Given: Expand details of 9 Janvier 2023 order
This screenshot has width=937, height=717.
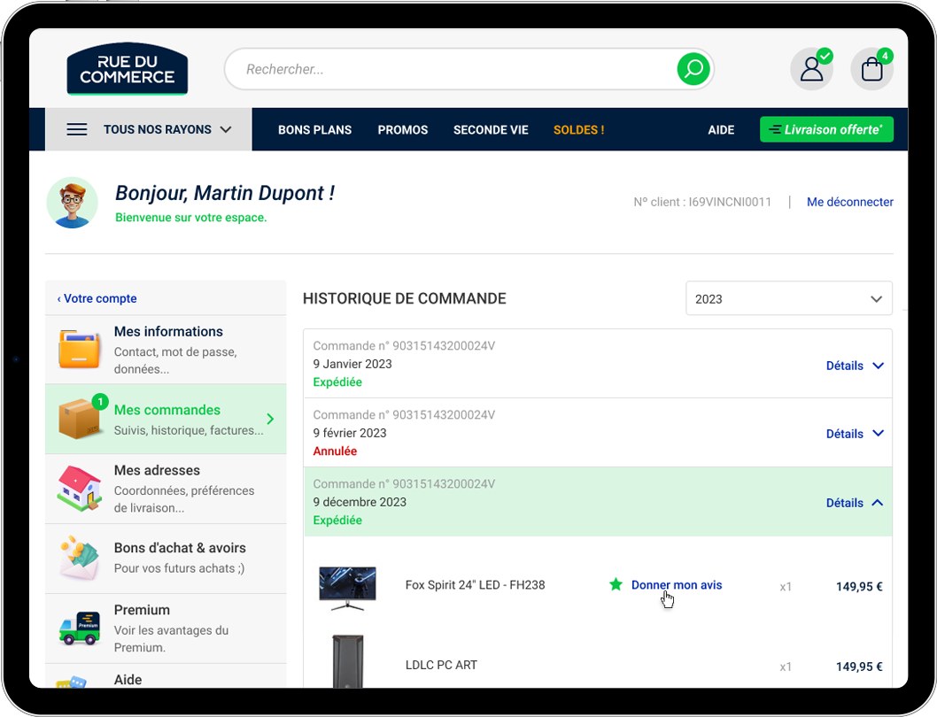Looking at the screenshot, I should click(855, 366).
